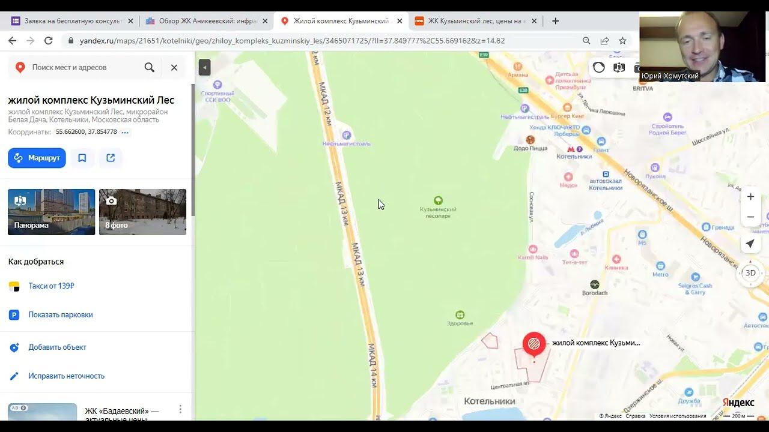Open ЖК Бадаевский ad options menu
This screenshot has width=769, height=432.
[x=180, y=409]
